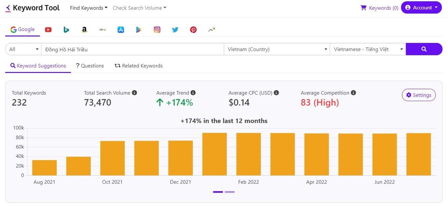This screenshot has width=448, height=206.
Task: Expand the All search type dropdown
Action: click(24, 49)
